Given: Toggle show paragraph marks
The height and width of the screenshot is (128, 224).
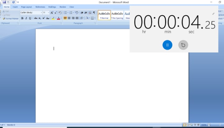Looking at the screenshot, I should click(x=94, y=13).
